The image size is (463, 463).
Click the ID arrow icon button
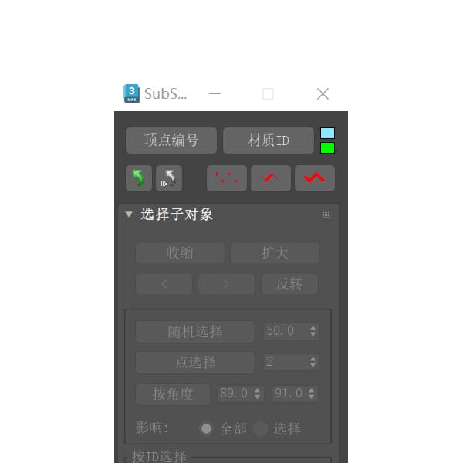[168, 178]
